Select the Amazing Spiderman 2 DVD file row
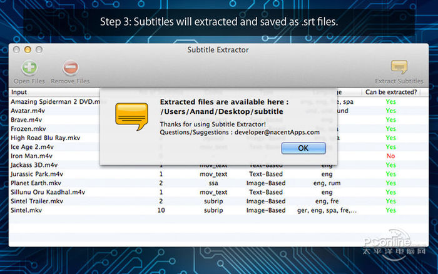 [x=219, y=102]
